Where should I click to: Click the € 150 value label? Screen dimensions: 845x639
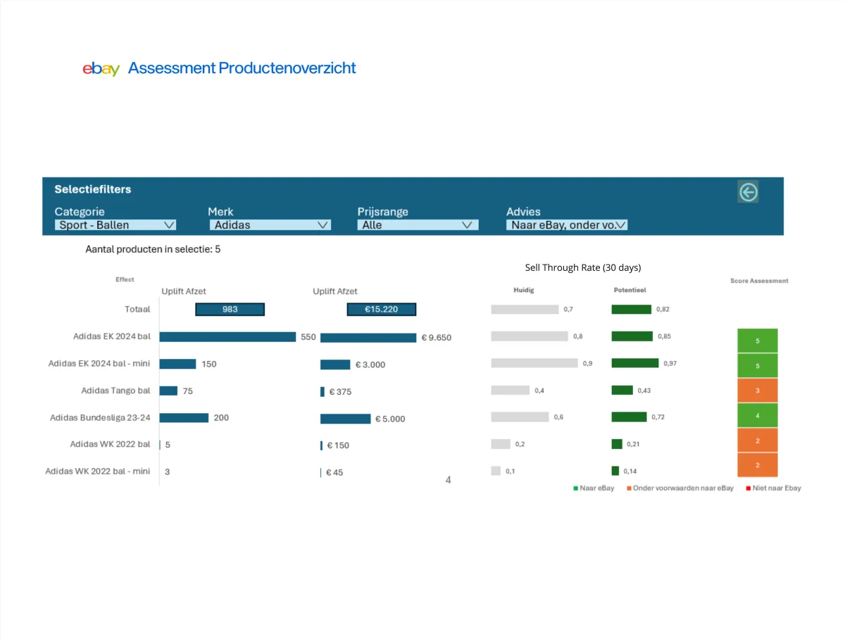(x=337, y=445)
